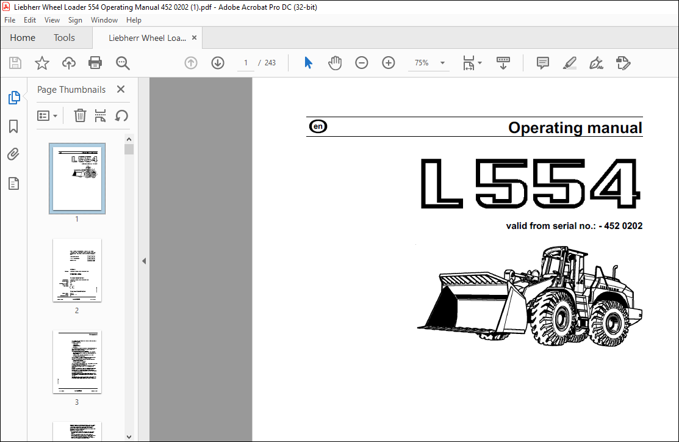Image resolution: width=679 pixels, height=442 pixels.
Task: Select the arrow selection tool
Action: pyautogui.click(x=308, y=63)
